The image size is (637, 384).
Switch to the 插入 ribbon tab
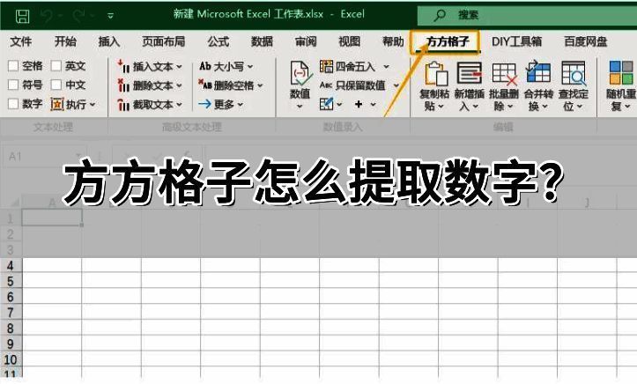109,41
